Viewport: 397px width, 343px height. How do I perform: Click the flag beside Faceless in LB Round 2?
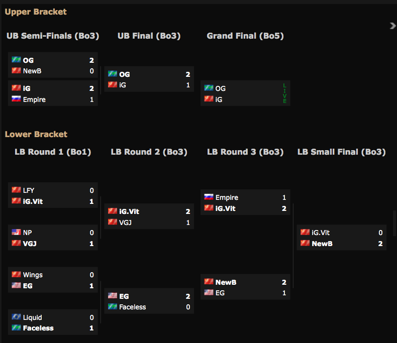(112, 306)
